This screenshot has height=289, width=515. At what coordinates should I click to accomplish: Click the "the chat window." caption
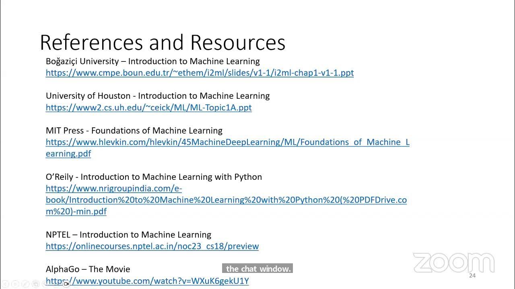tap(258, 269)
